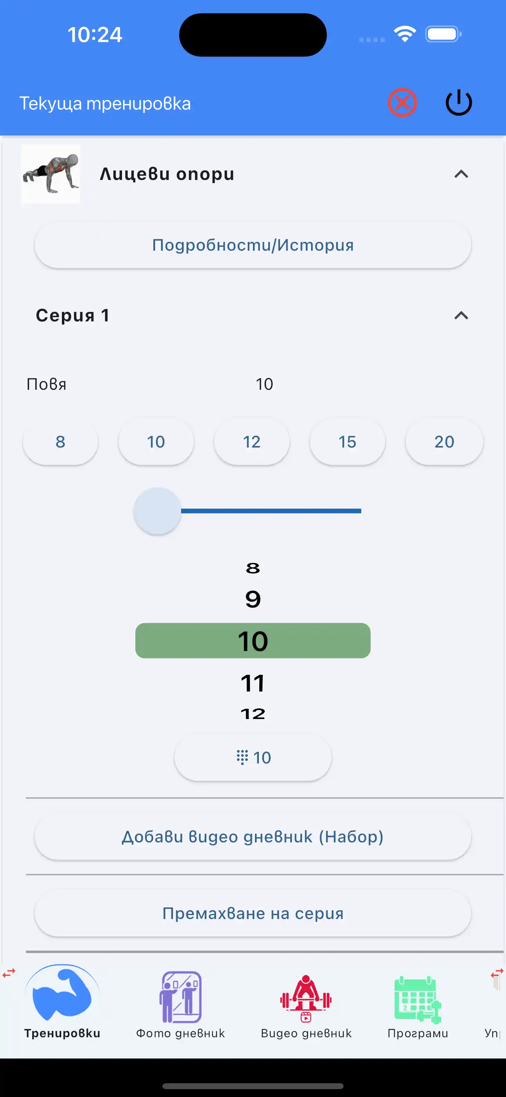Click Премахване на серия button

[x=253, y=914]
